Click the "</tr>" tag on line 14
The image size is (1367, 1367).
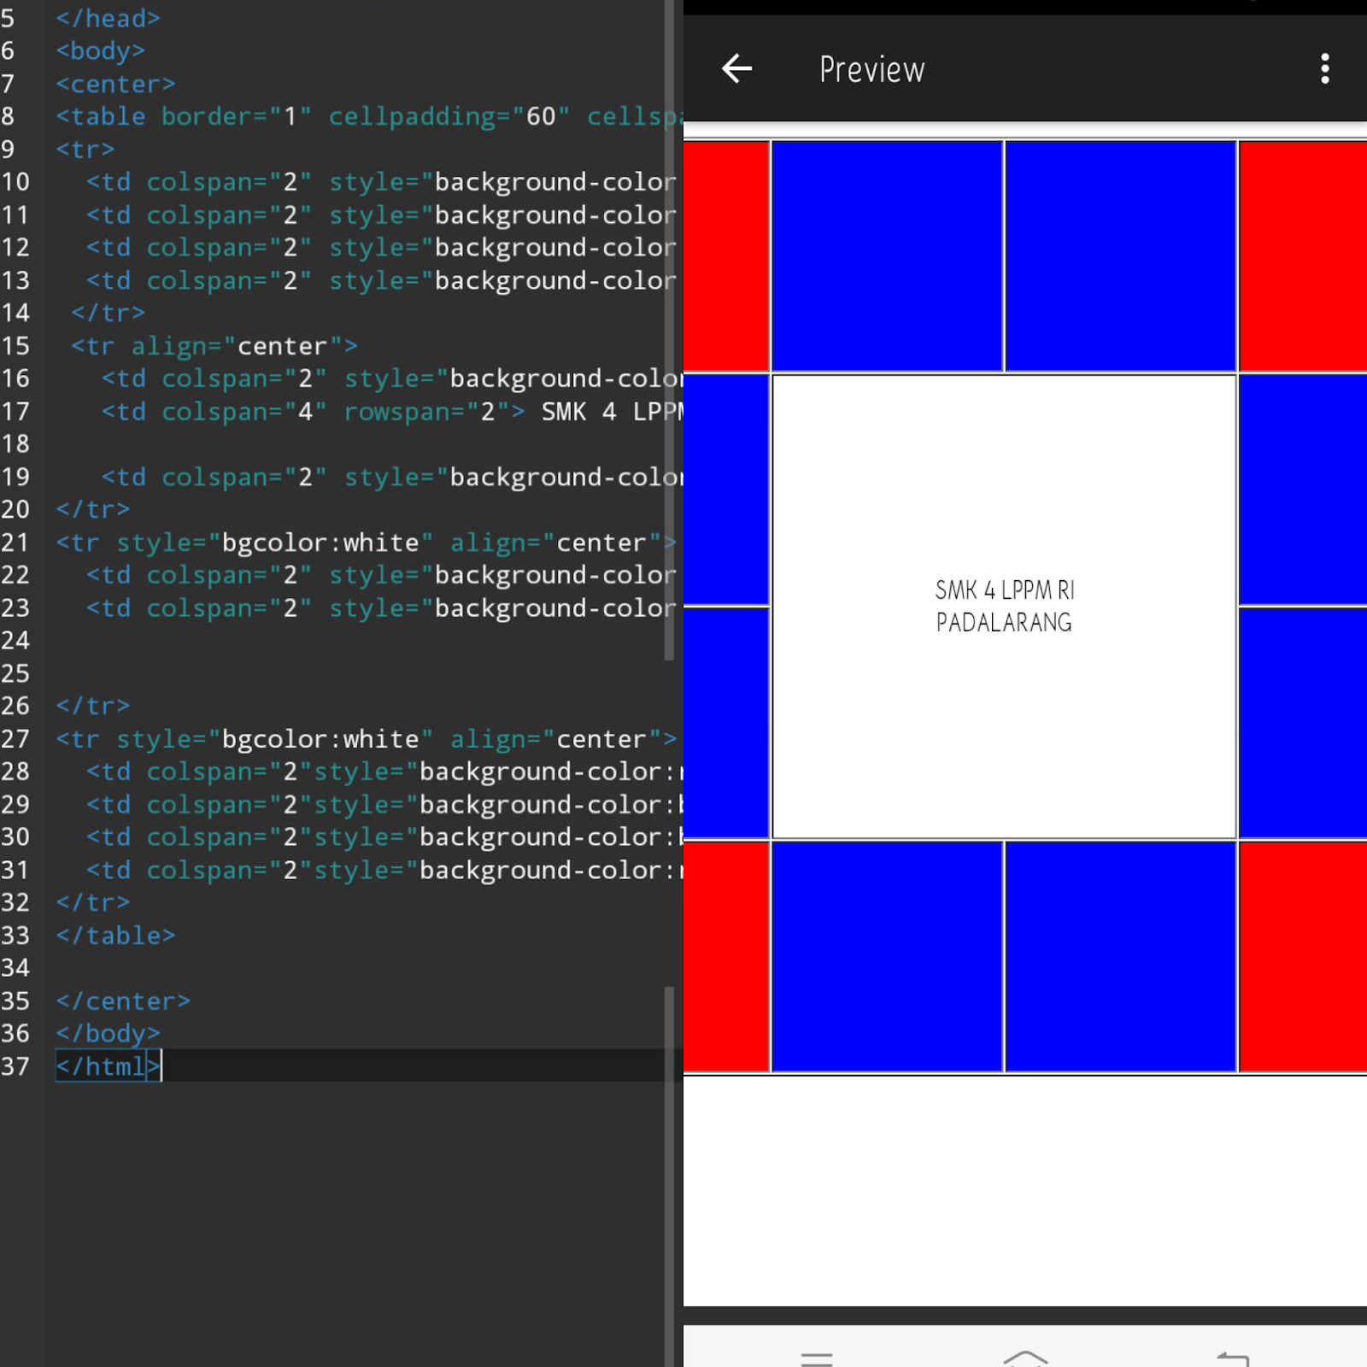coord(108,313)
